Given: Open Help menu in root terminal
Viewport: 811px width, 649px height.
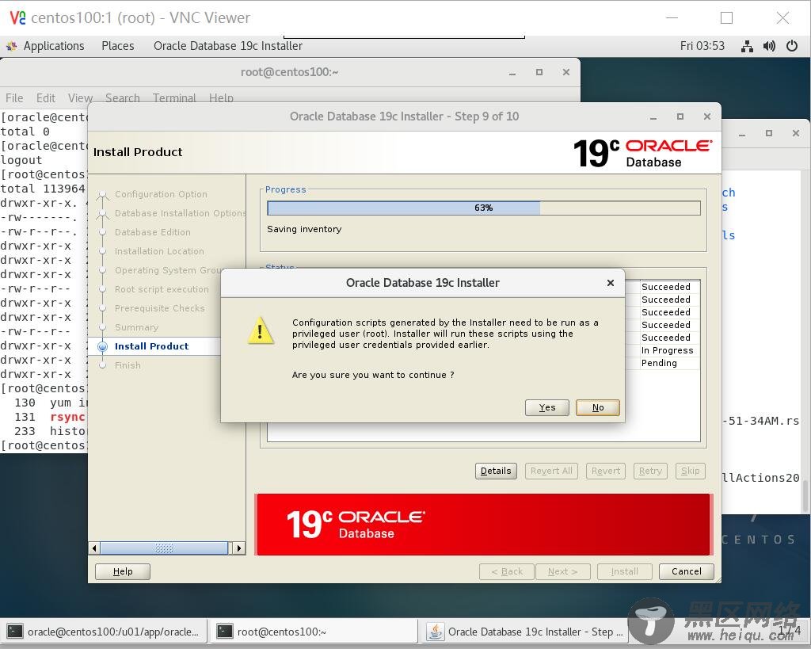Looking at the screenshot, I should tap(222, 97).
